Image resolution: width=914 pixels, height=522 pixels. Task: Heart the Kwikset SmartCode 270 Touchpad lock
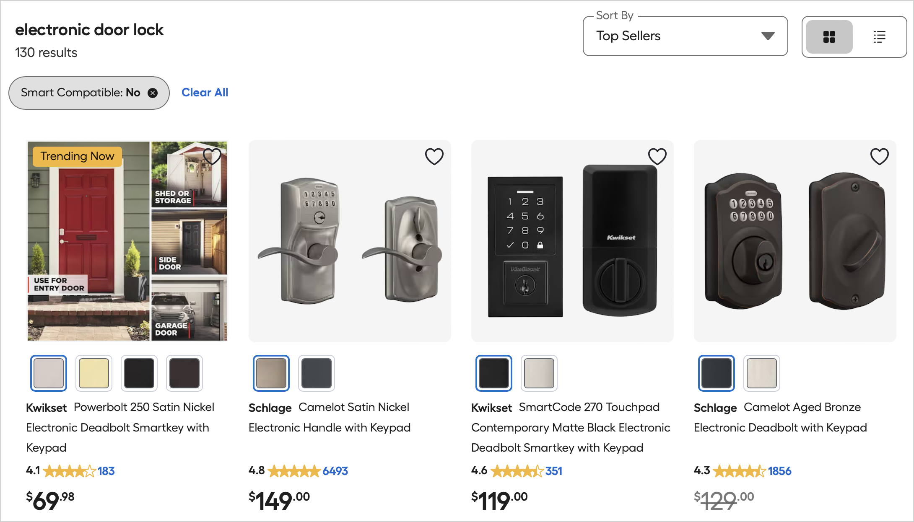pos(657,156)
